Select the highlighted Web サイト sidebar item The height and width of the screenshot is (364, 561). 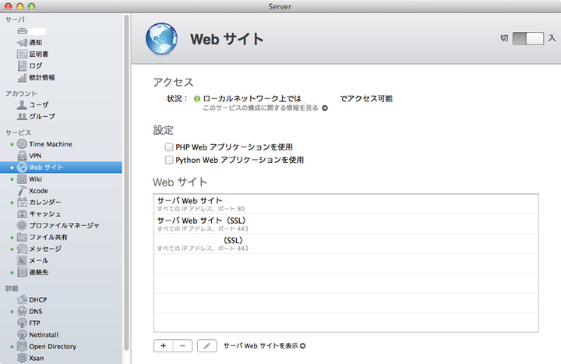tap(61, 167)
